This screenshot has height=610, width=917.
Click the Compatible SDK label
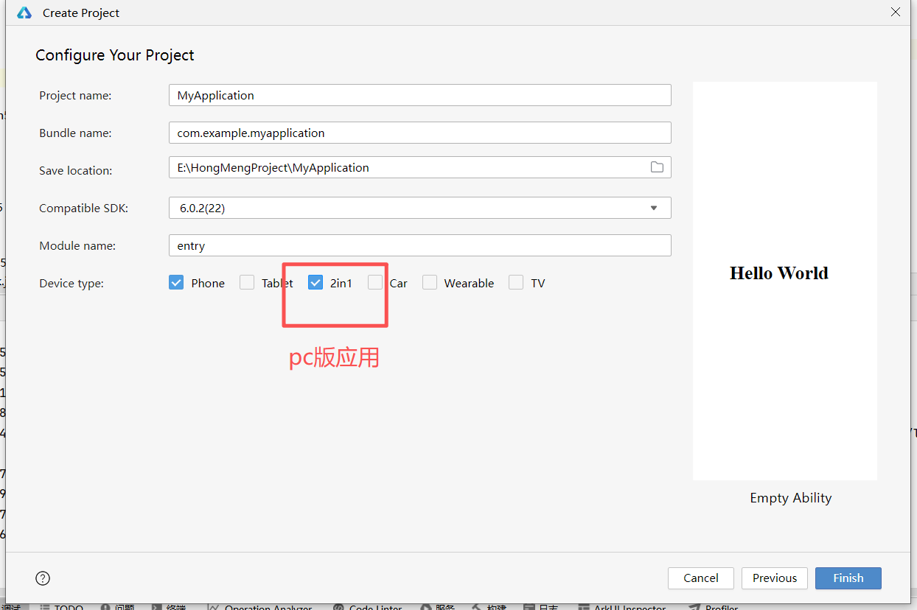pos(84,208)
